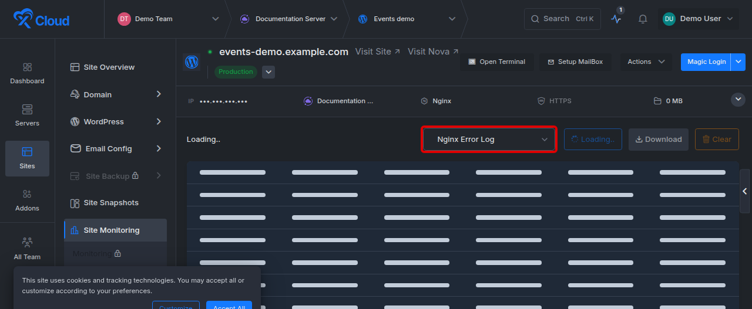Download the log file
Screen dimensions: 752x309
[659, 140]
